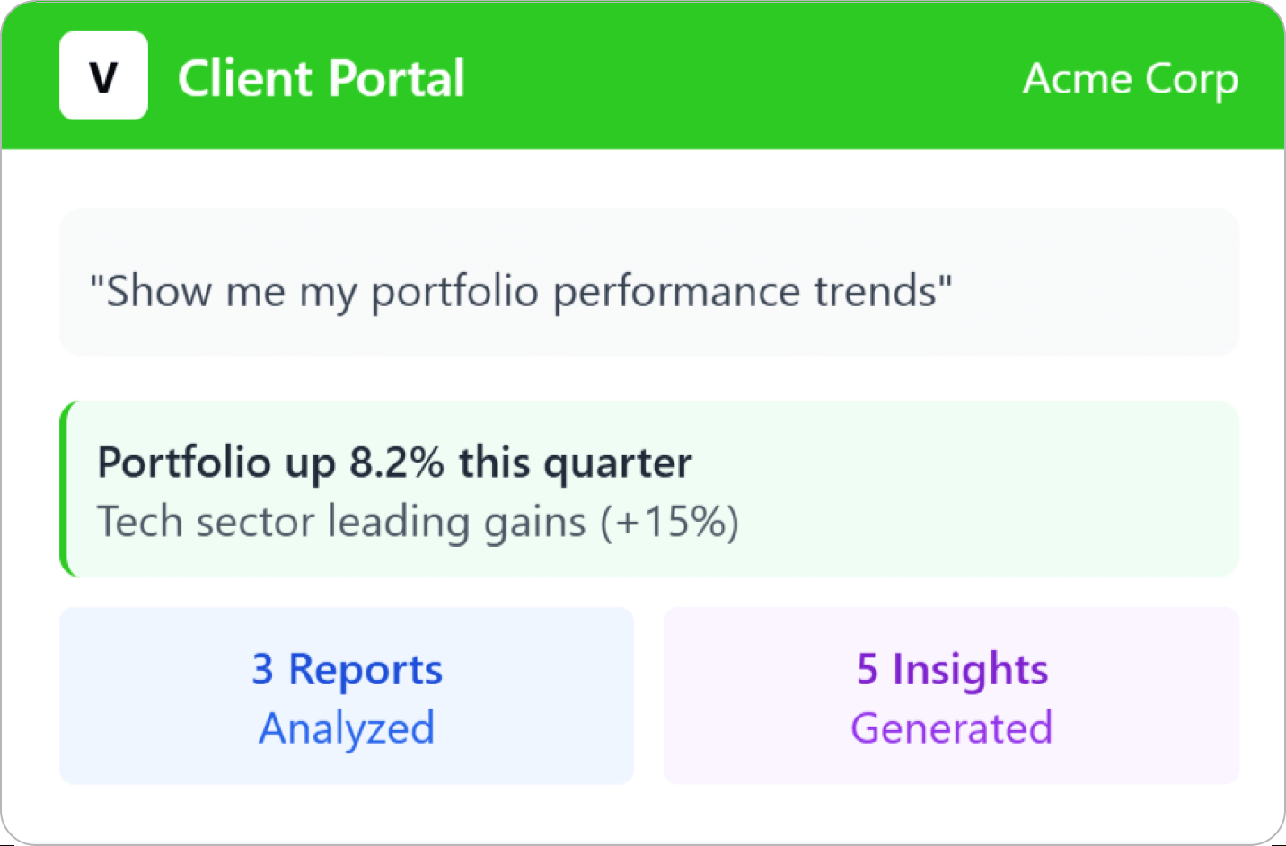
Task: Select the "3 Reports" count text
Action: pos(347,669)
